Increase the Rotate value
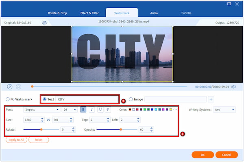This screenshot has height=162, width=244. [x=73, y=128]
